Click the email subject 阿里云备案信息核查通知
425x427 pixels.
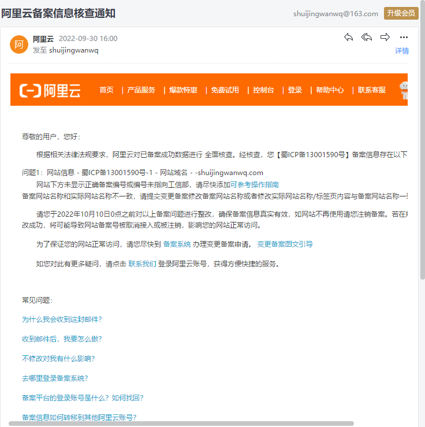point(58,13)
